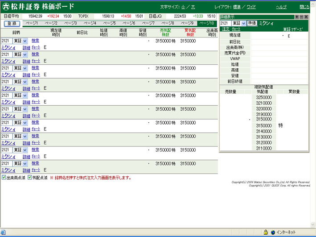Click the 株価 button in detail panel
Screen dimensions: 316x237
(252, 23)
